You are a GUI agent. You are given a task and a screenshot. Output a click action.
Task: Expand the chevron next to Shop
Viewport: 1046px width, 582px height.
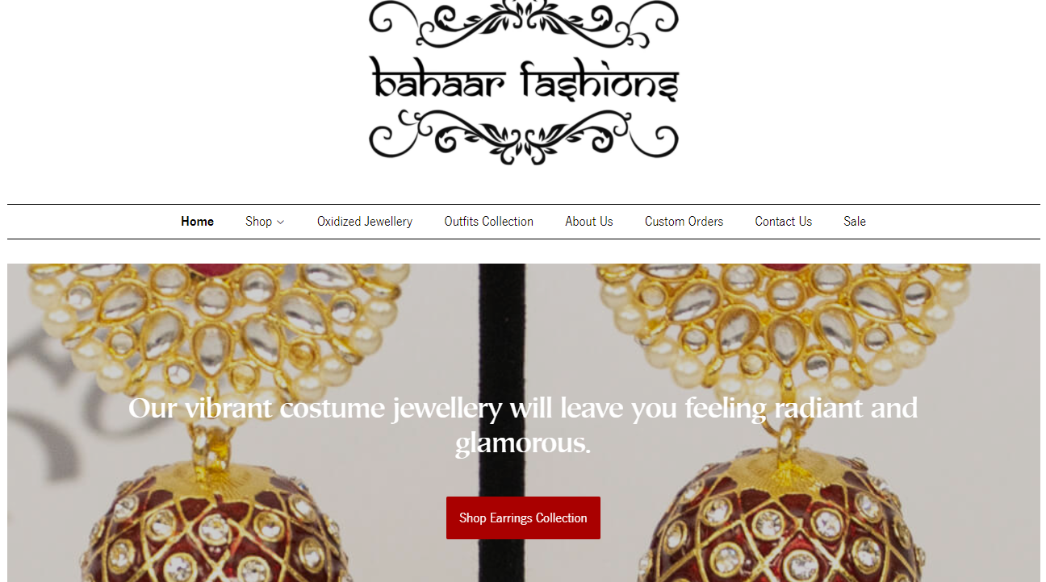pyautogui.click(x=281, y=222)
